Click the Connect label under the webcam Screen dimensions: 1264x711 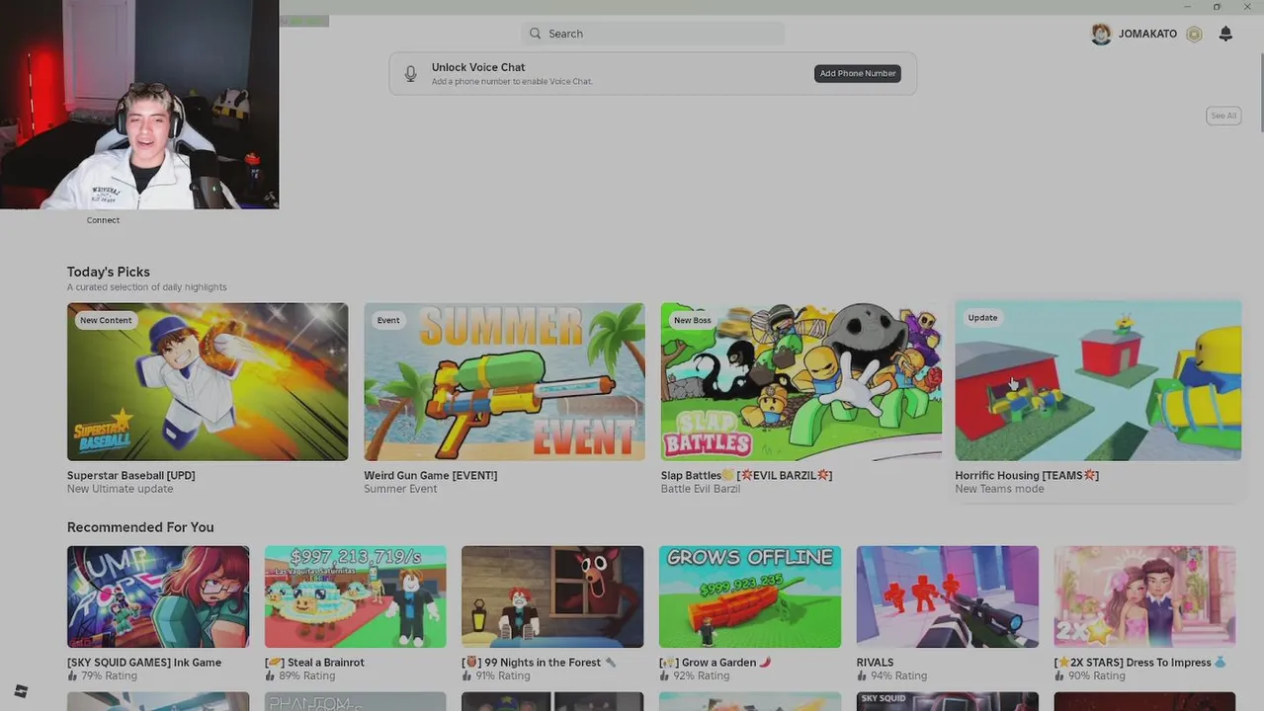[103, 220]
